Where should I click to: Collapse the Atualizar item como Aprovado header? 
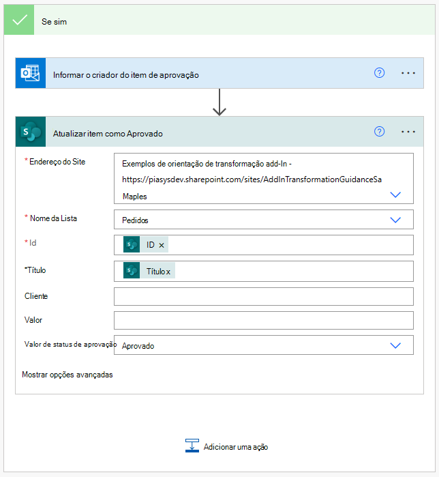(219, 132)
